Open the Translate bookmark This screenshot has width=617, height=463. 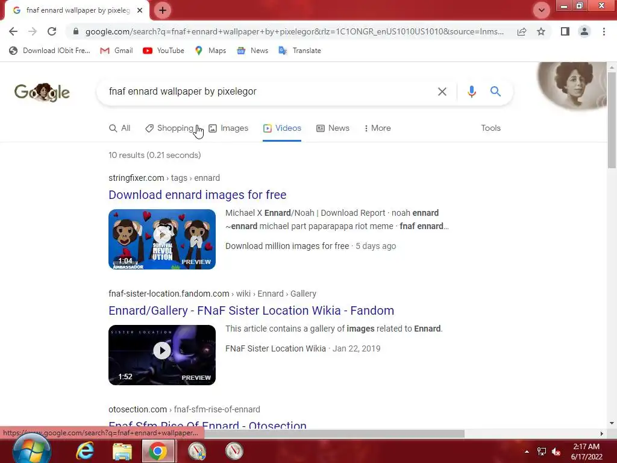tap(300, 51)
